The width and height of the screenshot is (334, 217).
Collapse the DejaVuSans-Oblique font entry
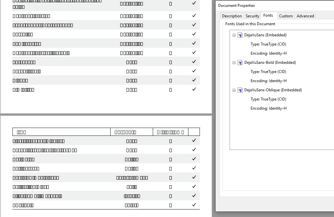pyautogui.click(x=234, y=90)
